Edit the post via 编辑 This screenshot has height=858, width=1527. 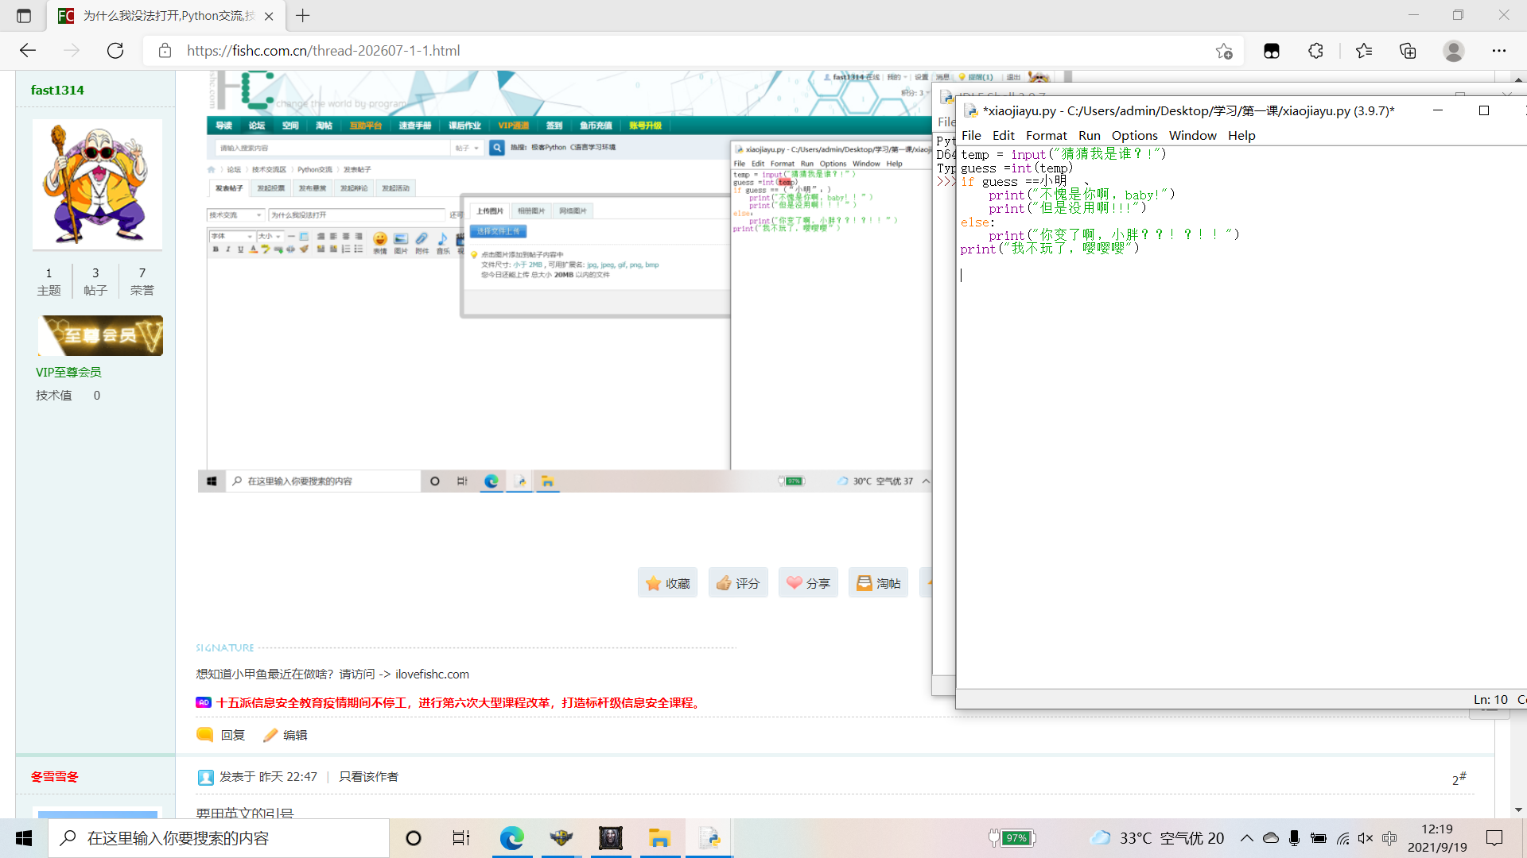[285, 735]
